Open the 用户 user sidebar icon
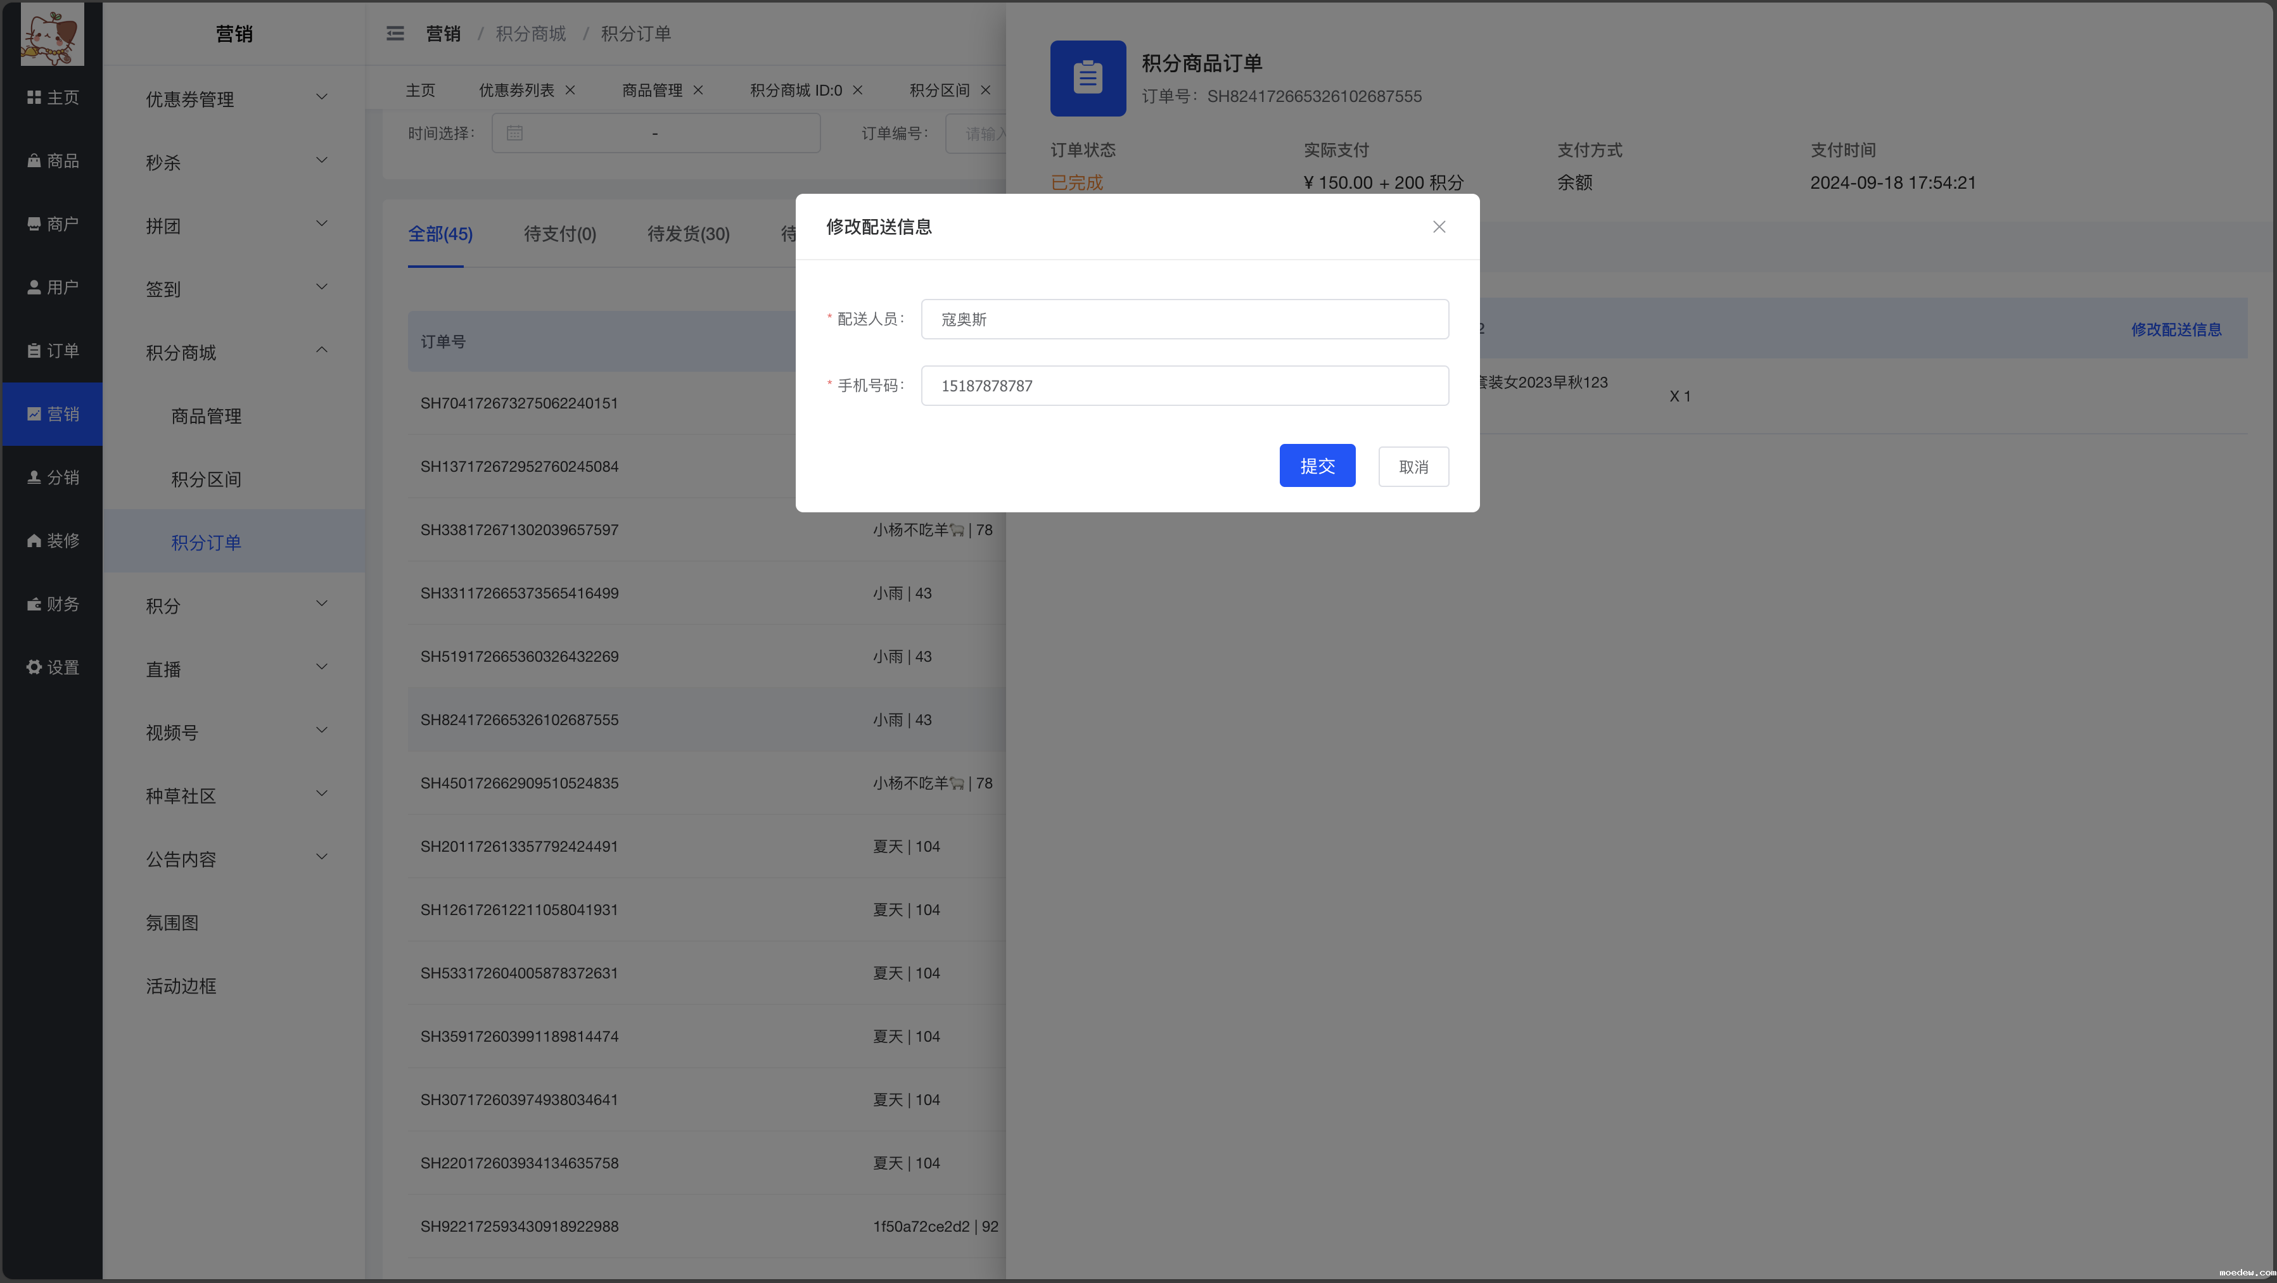 tap(34, 287)
